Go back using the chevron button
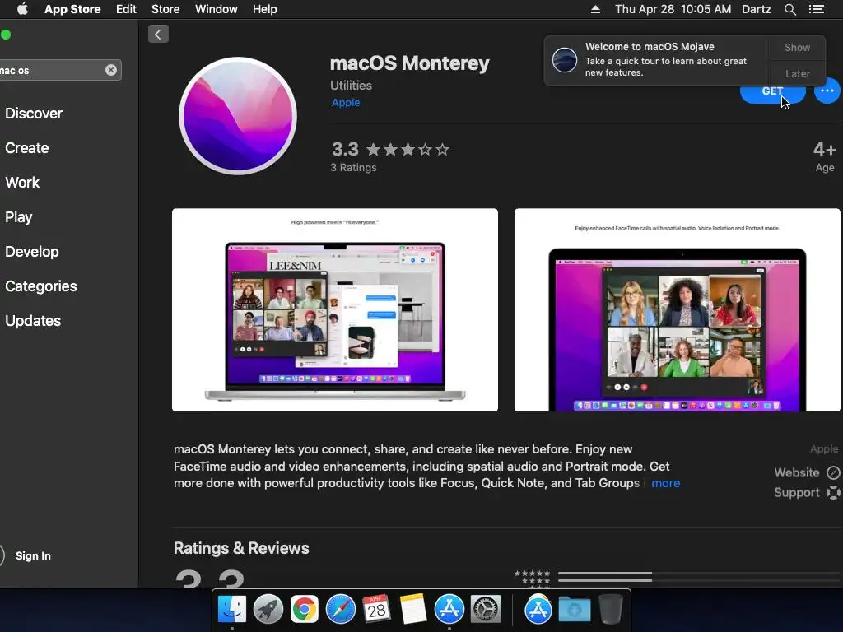Viewport: 843px width, 632px height. click(158, 35)
